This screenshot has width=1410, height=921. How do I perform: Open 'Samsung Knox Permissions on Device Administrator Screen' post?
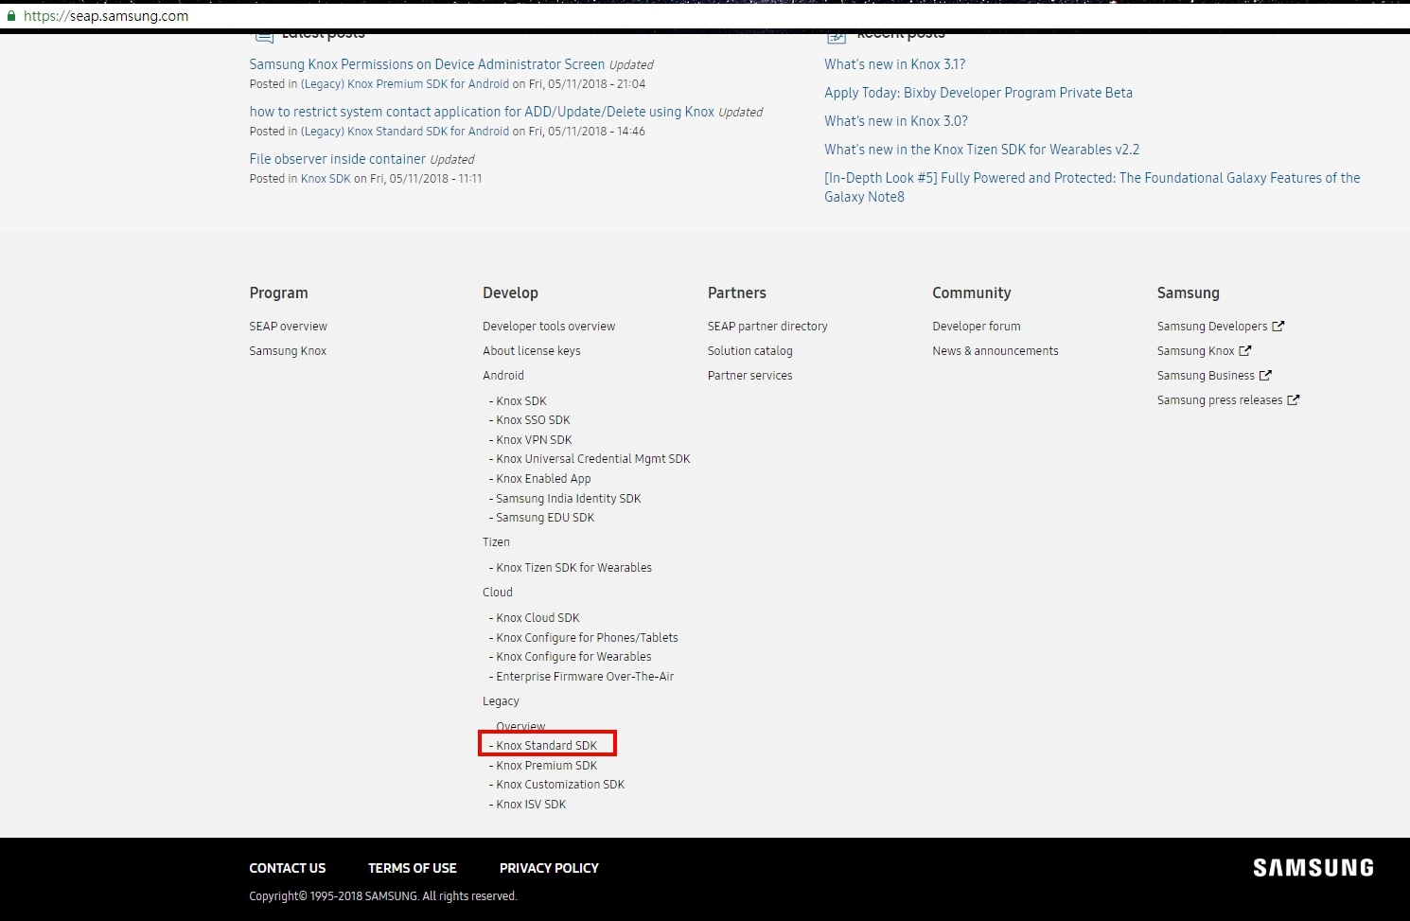(x=427, y=64)
